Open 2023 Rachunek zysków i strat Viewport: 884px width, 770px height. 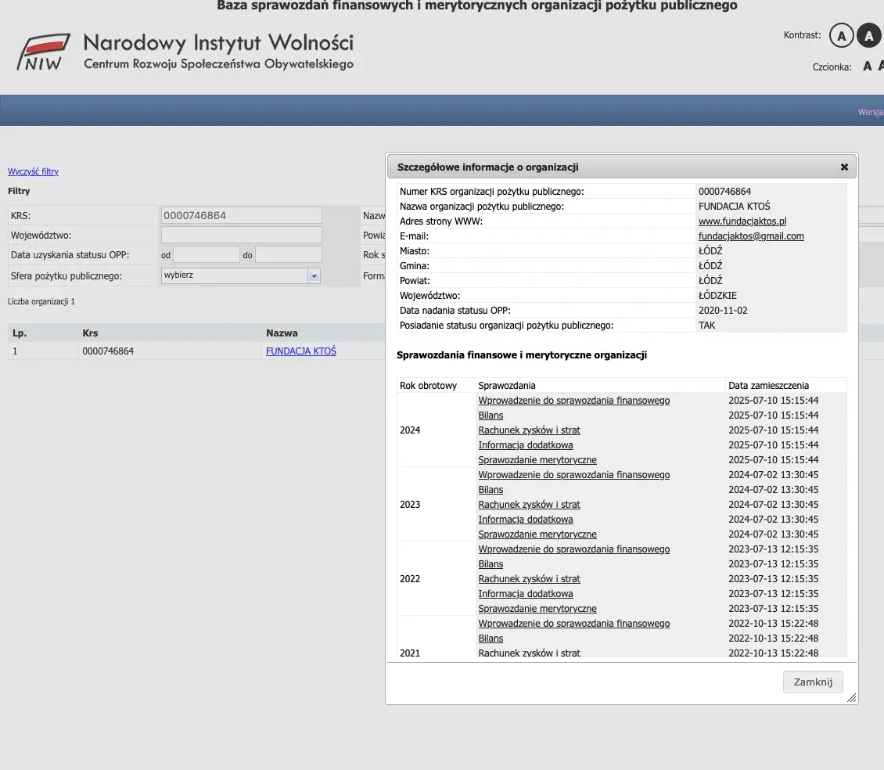pos(529,504)
